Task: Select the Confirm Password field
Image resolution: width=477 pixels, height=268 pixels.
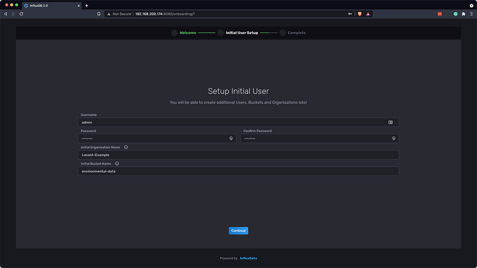Action: pyautogui.click(x=320, y=139)
